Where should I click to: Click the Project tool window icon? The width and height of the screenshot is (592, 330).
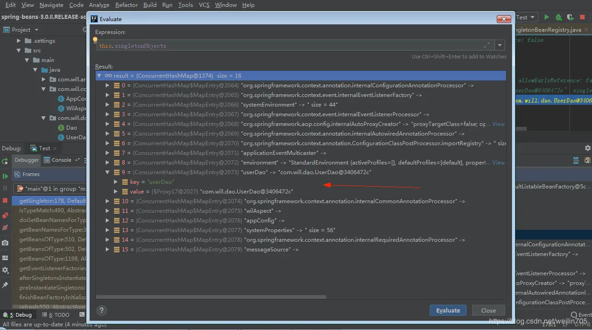pos(6,29)
